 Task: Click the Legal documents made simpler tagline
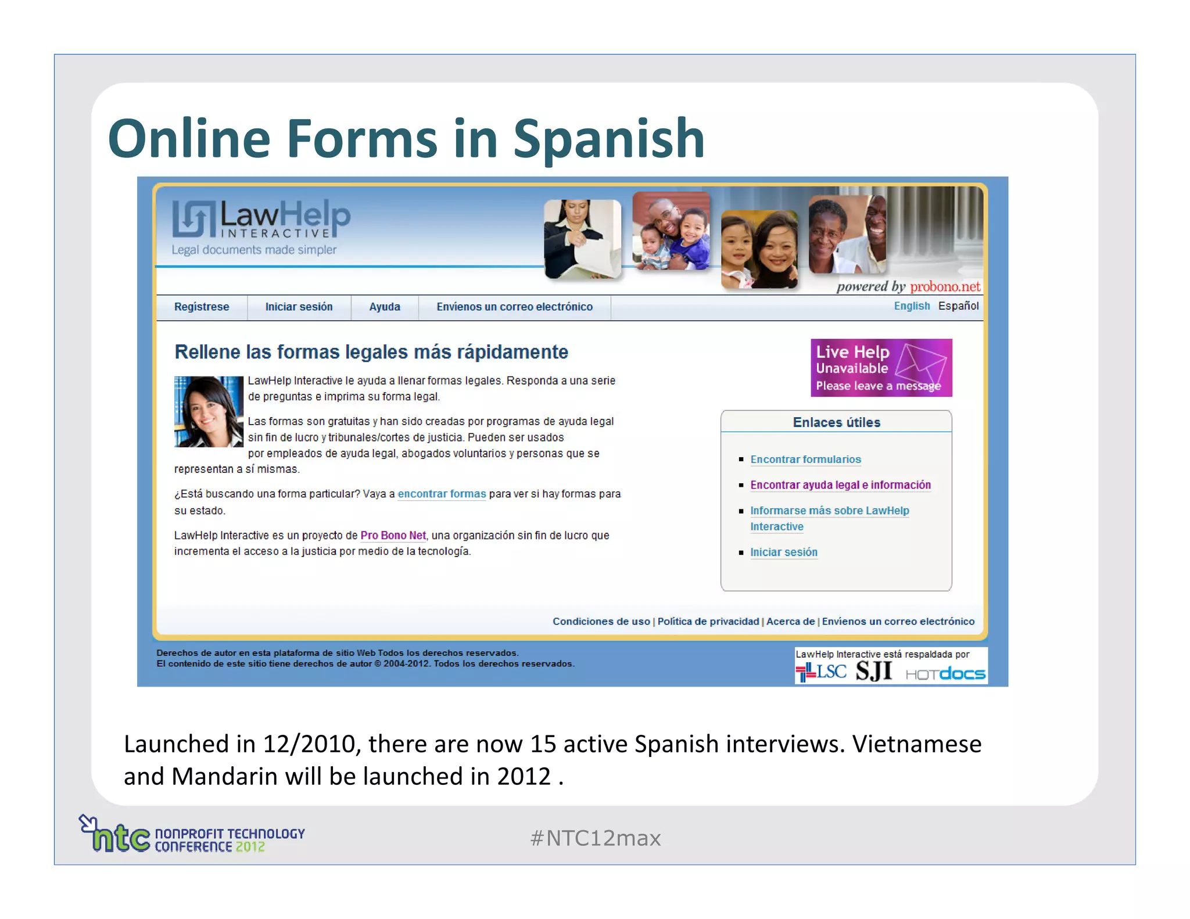coord(254,250)
